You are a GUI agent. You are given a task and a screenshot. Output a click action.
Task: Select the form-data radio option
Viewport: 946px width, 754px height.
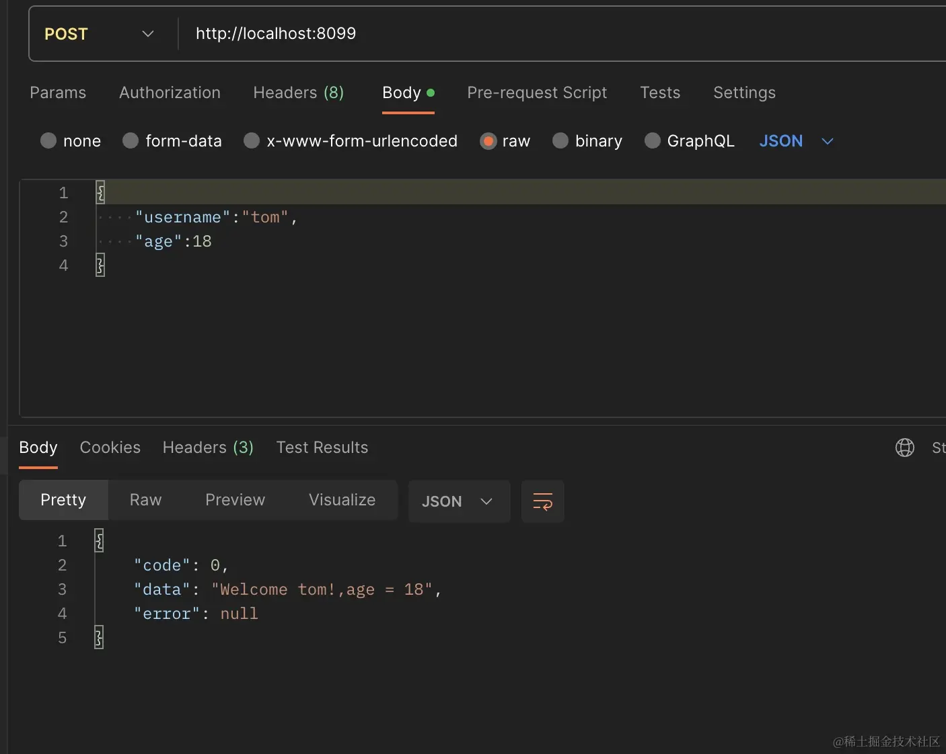(x=131, y=141)
